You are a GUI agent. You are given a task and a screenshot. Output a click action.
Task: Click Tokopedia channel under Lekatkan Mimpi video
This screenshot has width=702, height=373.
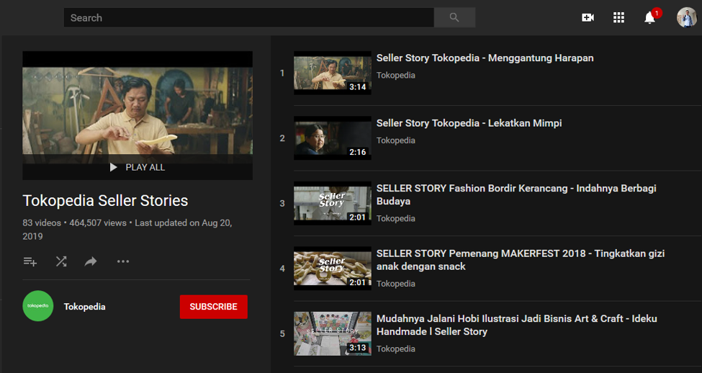(x=395, y=140)
